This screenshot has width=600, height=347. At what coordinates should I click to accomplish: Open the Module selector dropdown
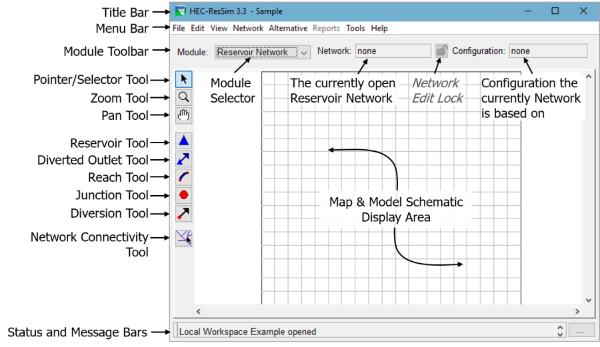[263, 52]
